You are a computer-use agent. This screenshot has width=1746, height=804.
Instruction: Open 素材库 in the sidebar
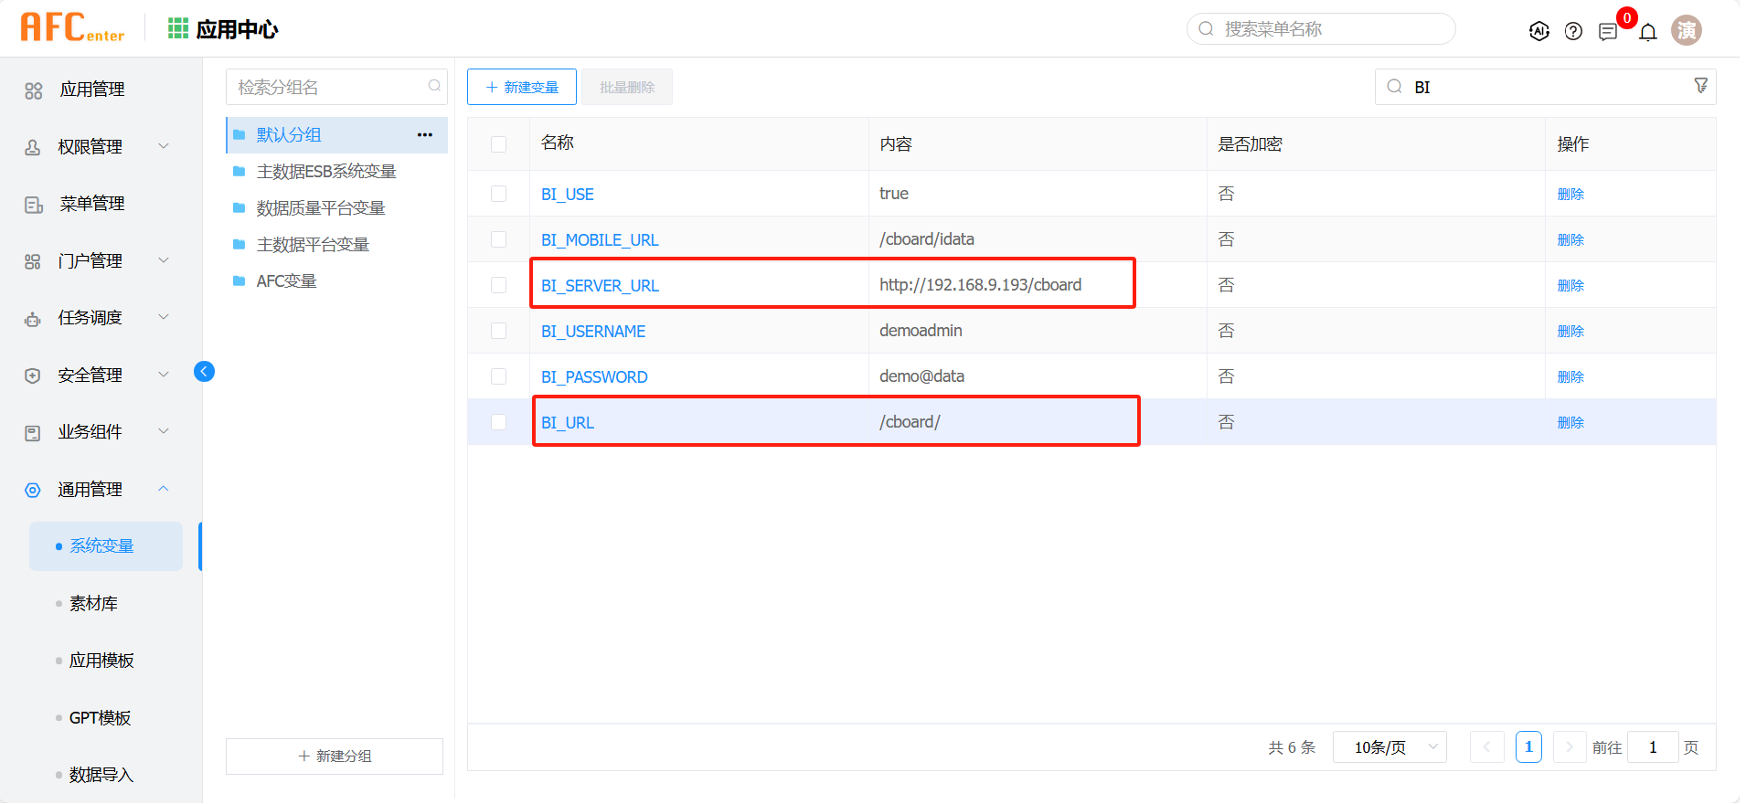93,603
